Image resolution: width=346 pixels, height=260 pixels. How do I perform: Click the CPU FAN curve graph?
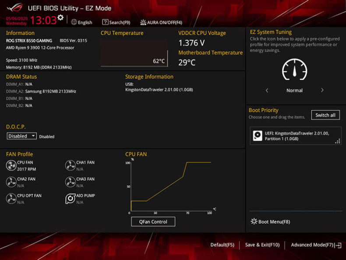click(x=171, y=186)
